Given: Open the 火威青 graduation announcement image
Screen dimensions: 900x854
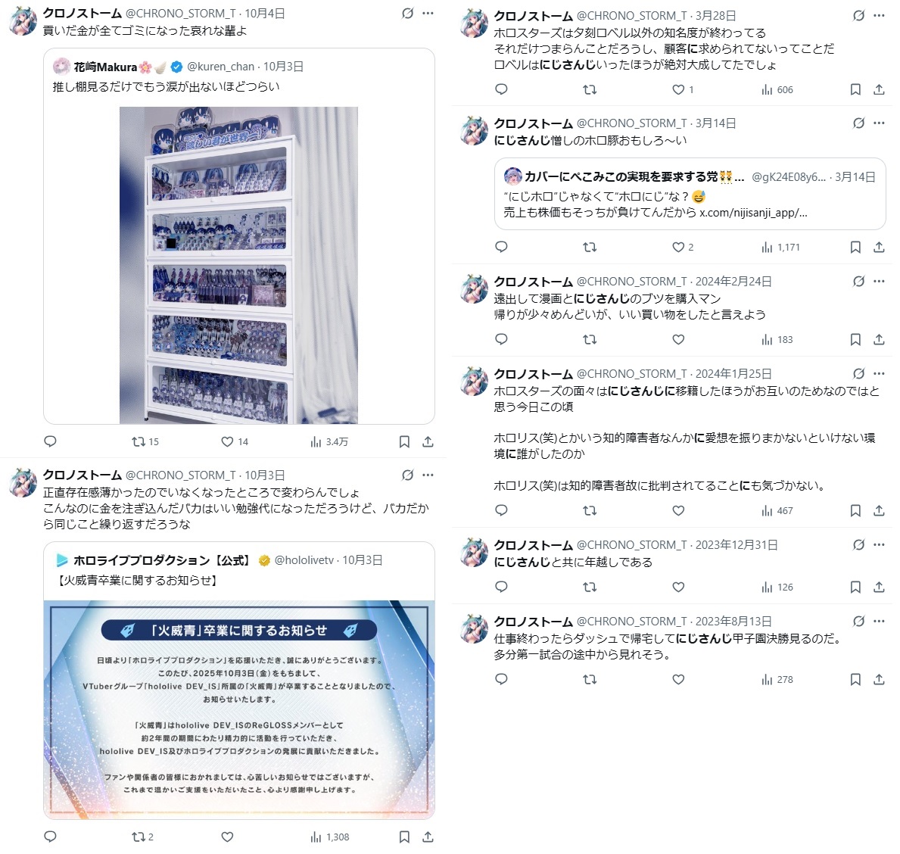Looking at the screenshot, I should pos(238,709).
